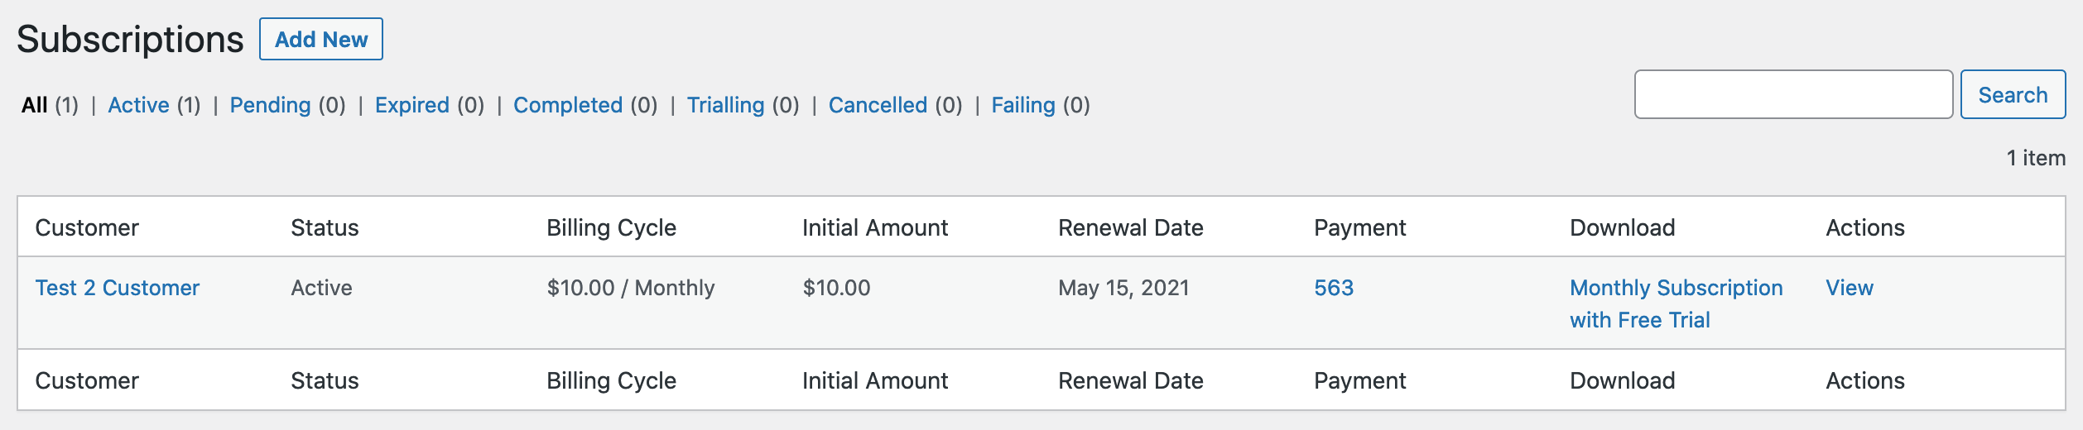The width and height of the screenshot is (2083, 430).
Task: Click View action for the subscription
Action: pyautogui.click(x=1850, y=288)
